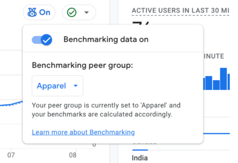Click the green check circle status icon
The width and height of the screenshot is (238, 163).
pos(72,12)
